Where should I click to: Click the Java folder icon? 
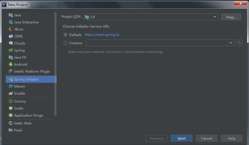click(11, 15)
